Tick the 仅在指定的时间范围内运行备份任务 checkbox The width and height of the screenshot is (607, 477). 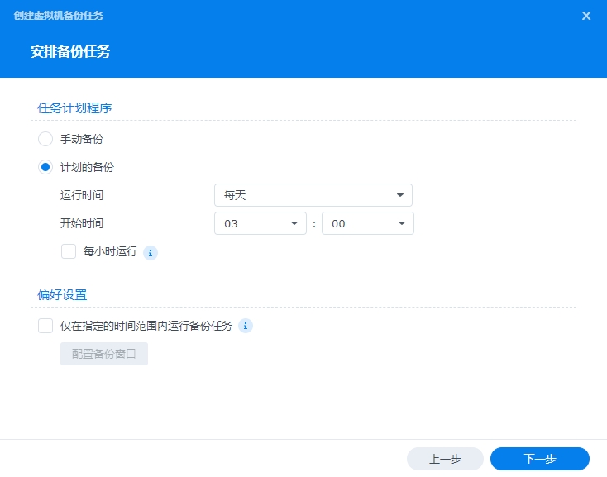[x=45, y=326]
